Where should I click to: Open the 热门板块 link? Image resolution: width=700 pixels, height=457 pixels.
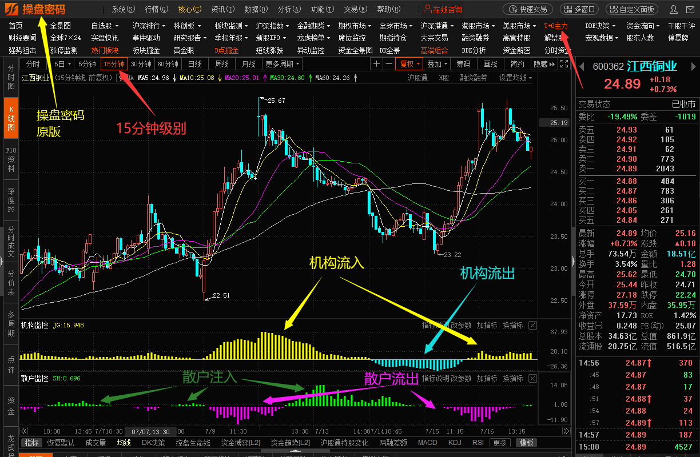pos(105,50)
